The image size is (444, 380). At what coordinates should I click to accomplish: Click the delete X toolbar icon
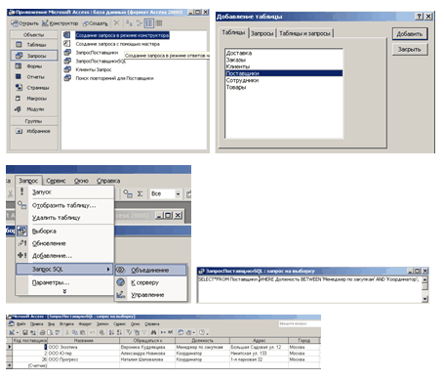(116, 23)
